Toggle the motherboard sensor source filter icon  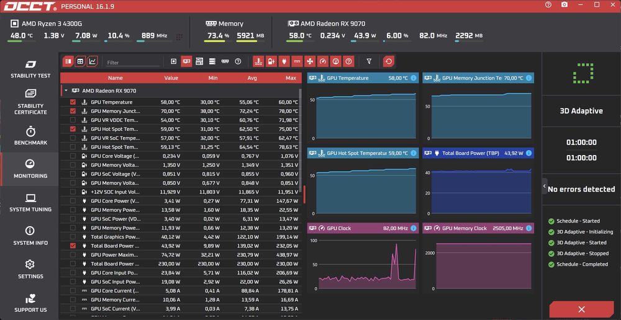[199, 61]
